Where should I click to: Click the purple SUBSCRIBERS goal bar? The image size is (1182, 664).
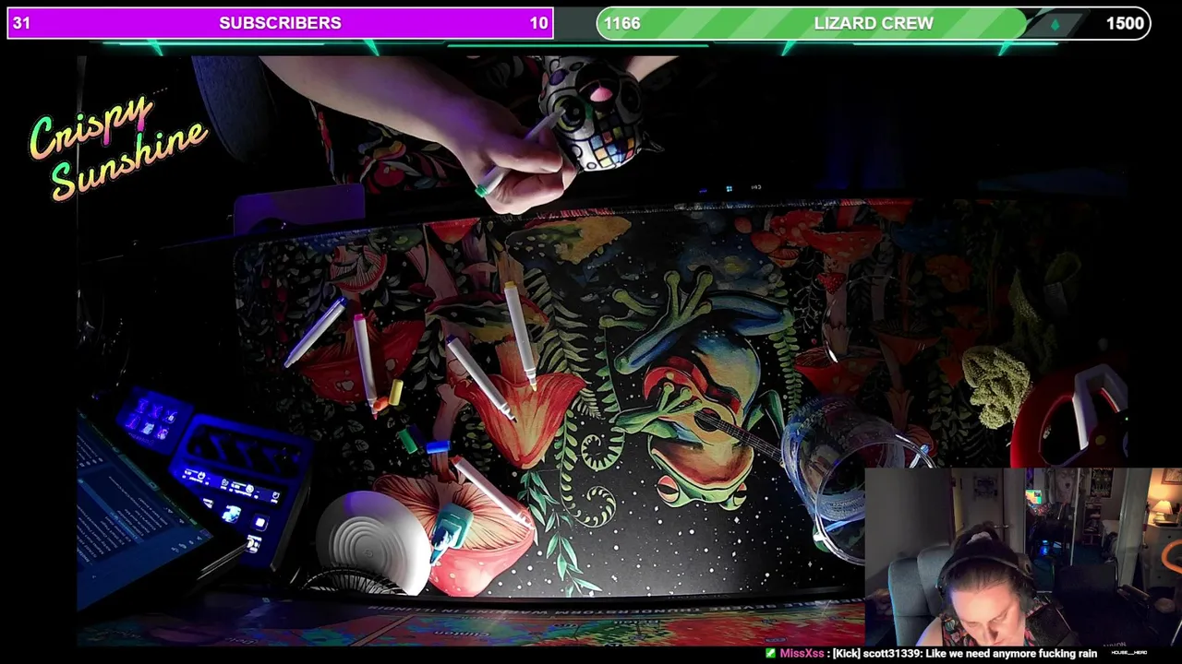coord(280,23)
